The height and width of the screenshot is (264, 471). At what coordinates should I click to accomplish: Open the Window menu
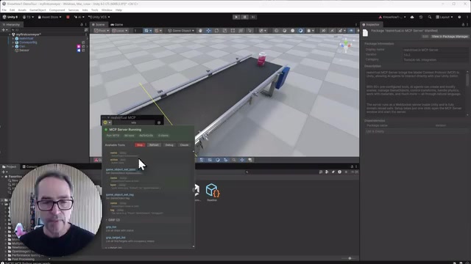tap(107, 10)
